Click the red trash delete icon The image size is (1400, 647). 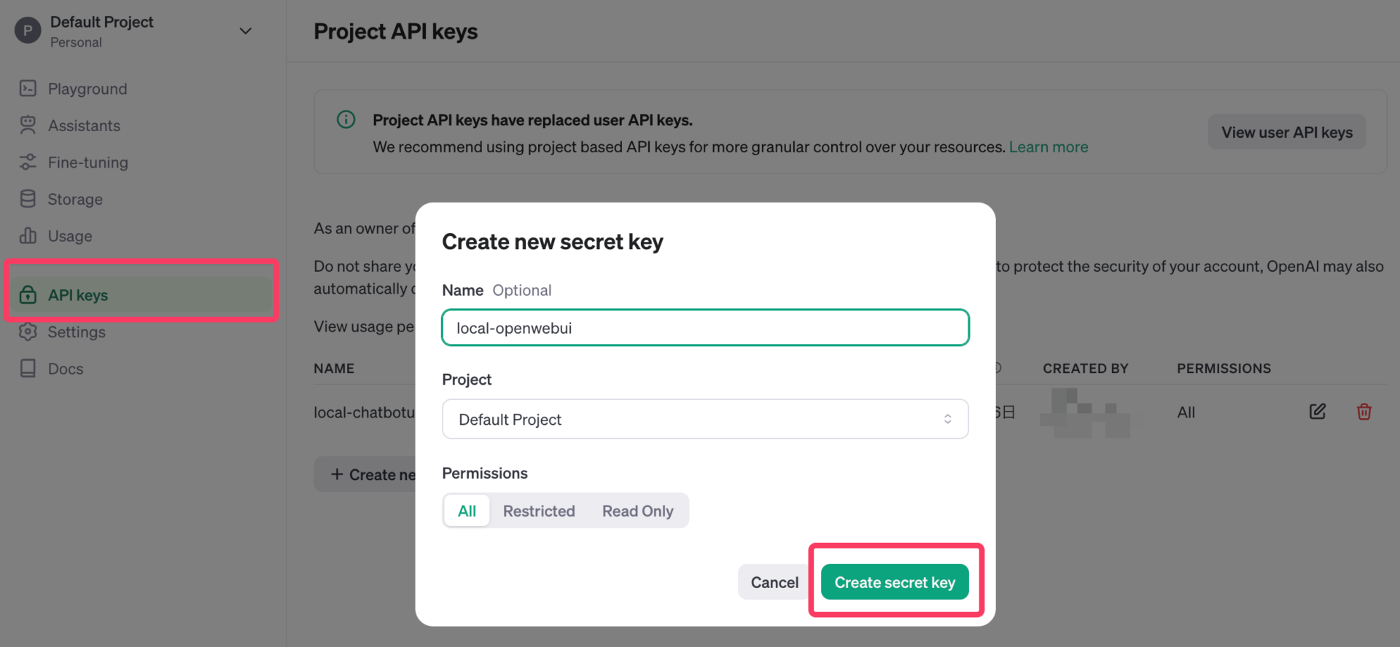click(1364, 412)
